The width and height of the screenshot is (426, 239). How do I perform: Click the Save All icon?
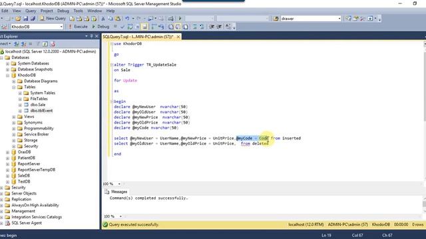(33, 19)
